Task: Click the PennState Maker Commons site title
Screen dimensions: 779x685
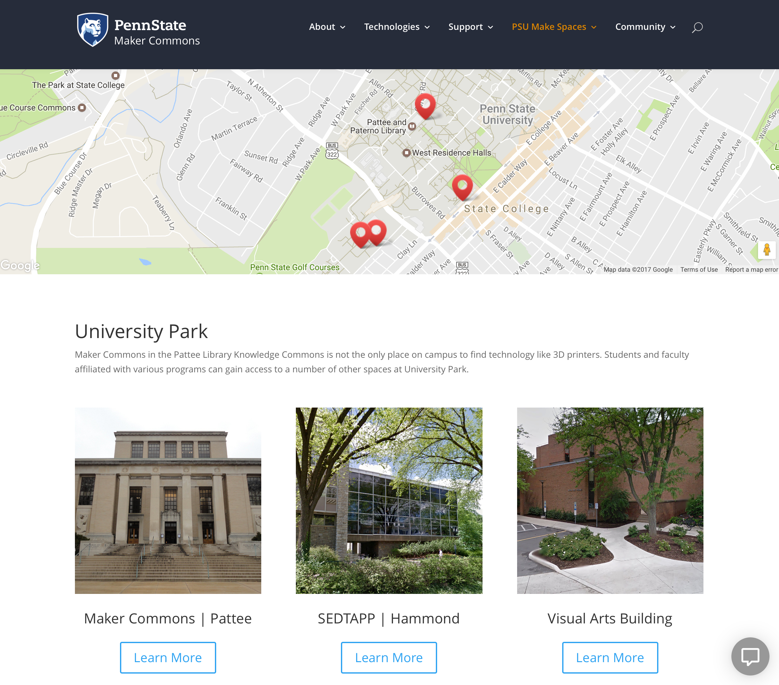Action: [x=156, y=32]
